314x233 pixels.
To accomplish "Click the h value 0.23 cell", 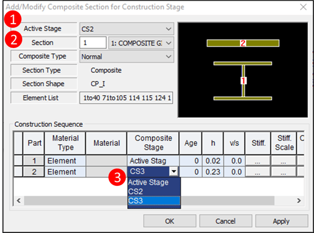I will (213, 172).
